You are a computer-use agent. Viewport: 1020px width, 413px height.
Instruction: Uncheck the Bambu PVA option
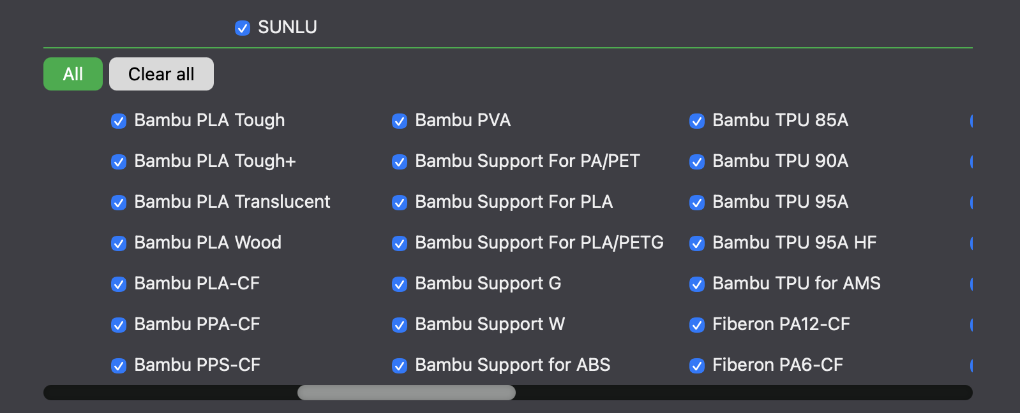(x=400, y=121)
